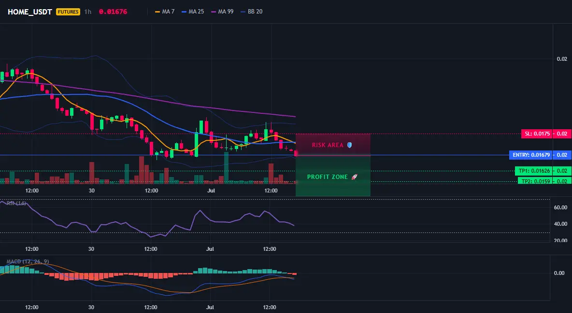Click the TP1: 0.01626 price label
Viewport: 572px width, 313px height.
(534, 171)
